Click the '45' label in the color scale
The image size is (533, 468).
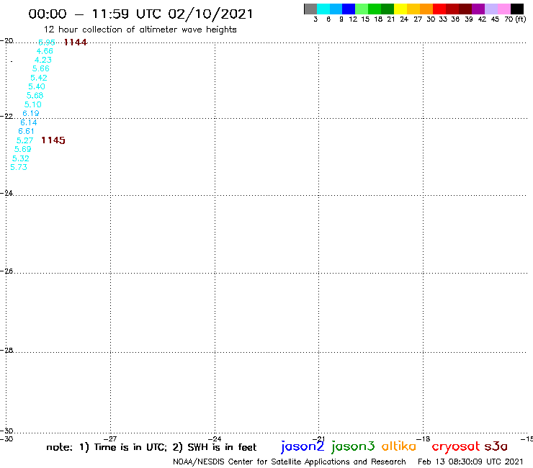pyautogui.click(x=495, y=19)
